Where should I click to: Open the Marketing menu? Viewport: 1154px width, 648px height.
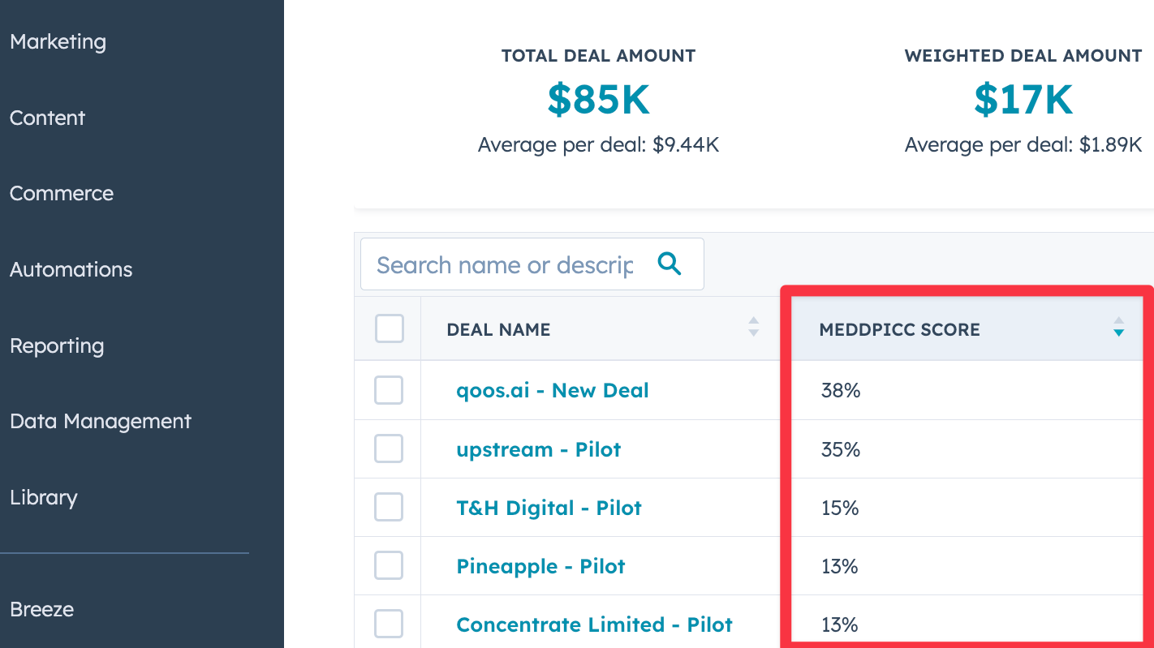tap(58, 41)
